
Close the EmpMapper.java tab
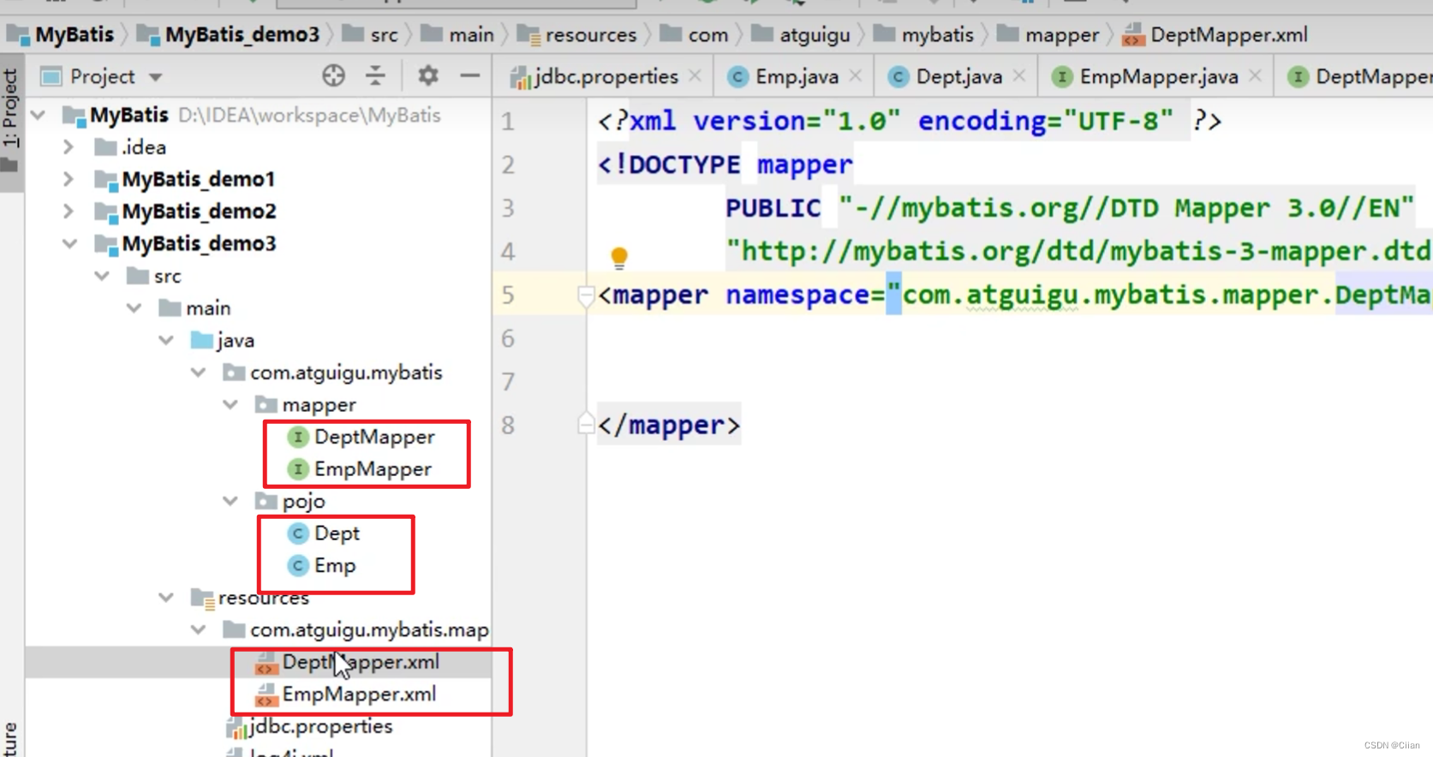coord(1255,76)
